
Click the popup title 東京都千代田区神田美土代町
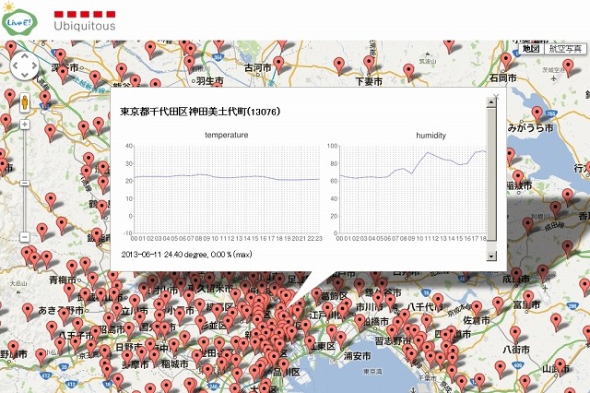(x=200, y=112)
